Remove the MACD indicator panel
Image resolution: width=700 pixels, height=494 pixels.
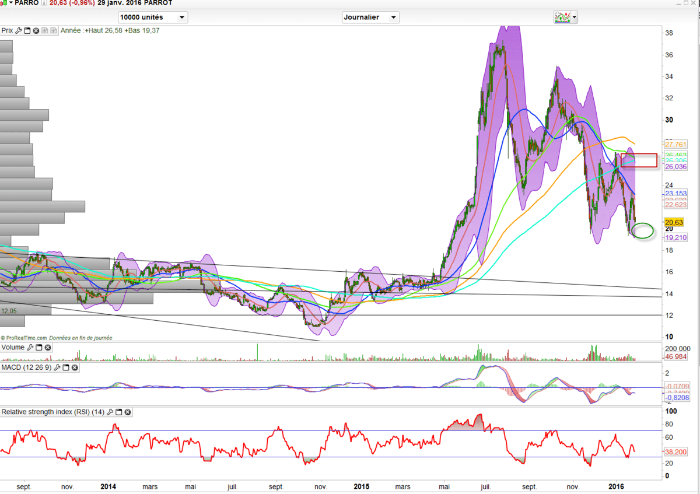pyautogui.click(x=75, y=367)
